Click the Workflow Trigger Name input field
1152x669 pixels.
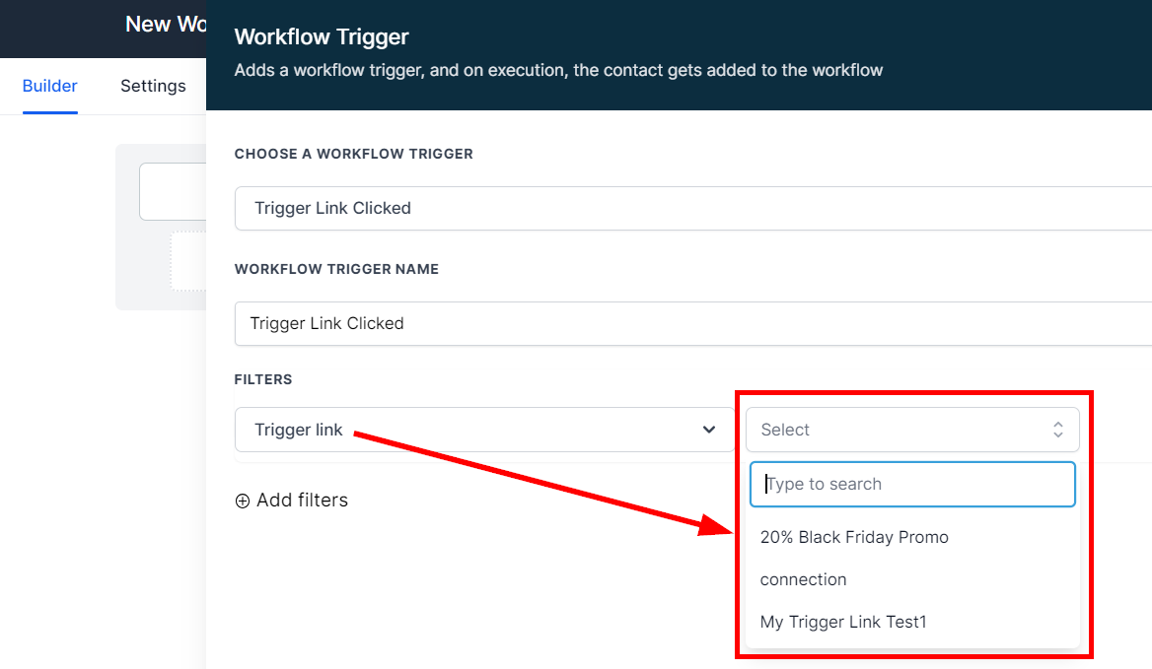[x=690, y=323]
